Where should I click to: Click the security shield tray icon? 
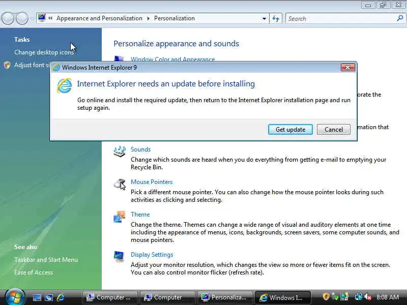326,297
